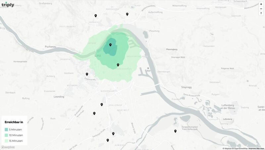265x150 pixels.
Task: Open the © Mapbox attribution link
Action: tap(225, 148)
